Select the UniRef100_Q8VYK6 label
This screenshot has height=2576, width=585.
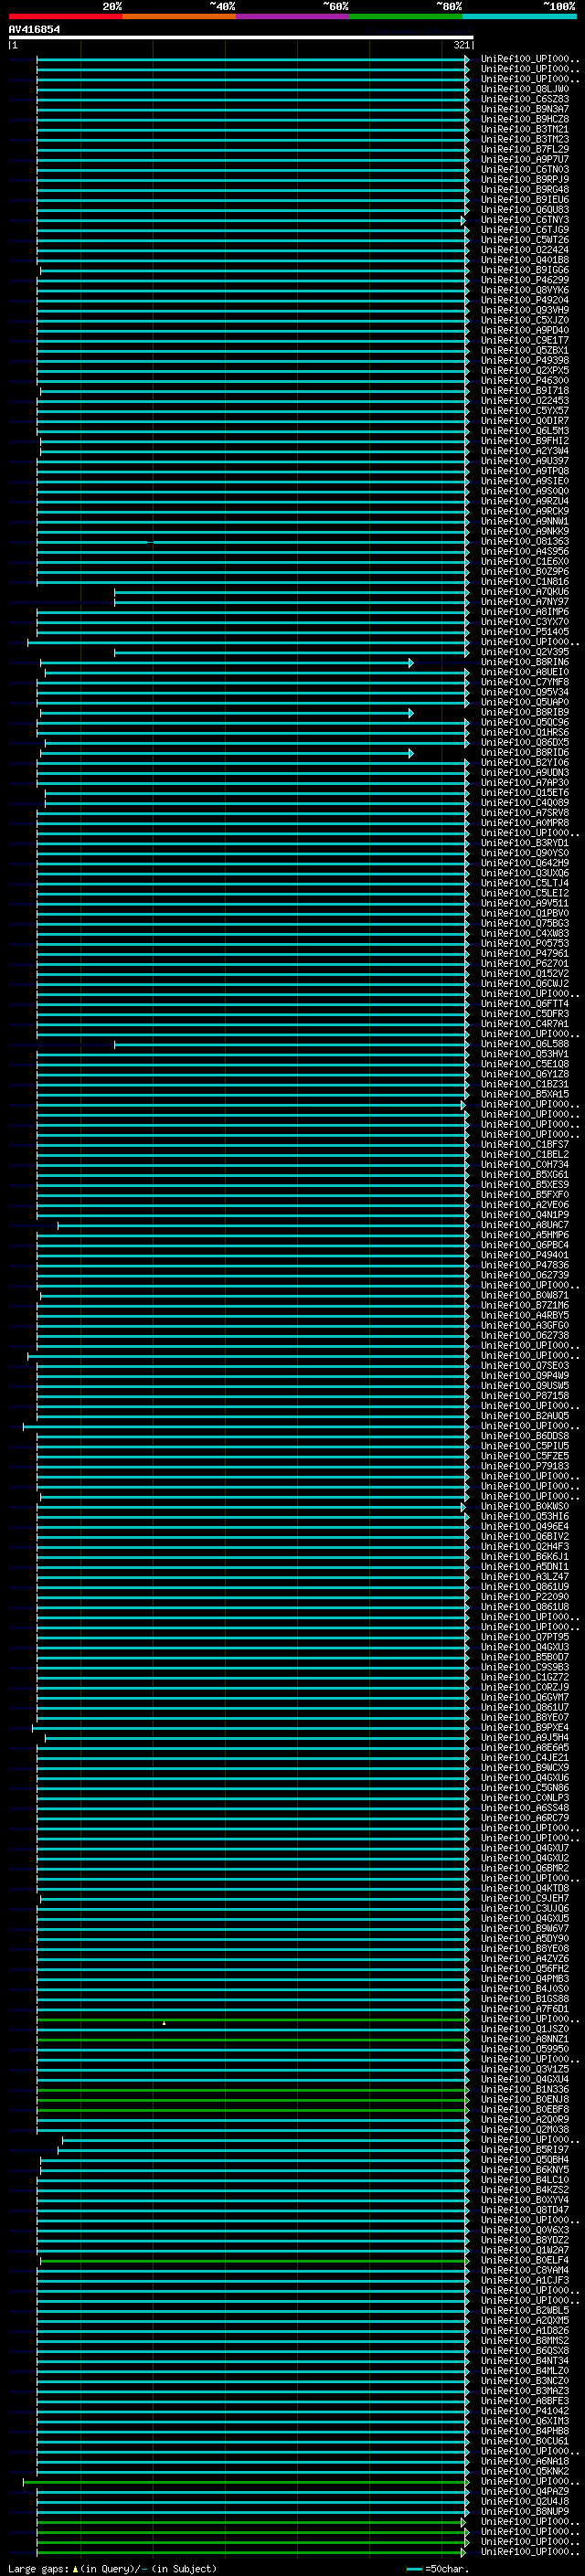[525, 290]
